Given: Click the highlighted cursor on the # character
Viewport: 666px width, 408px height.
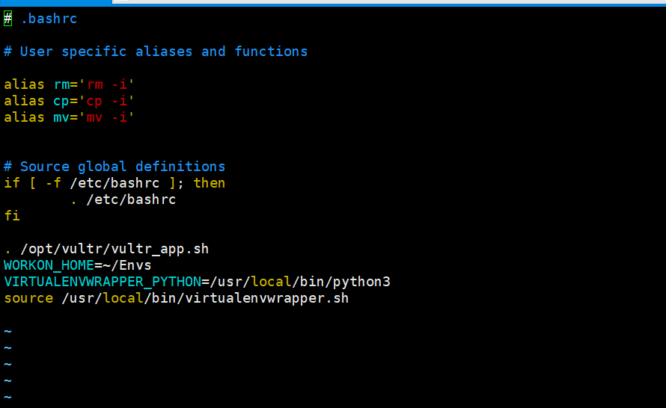Looking at the screenshot, I should 7,19.
